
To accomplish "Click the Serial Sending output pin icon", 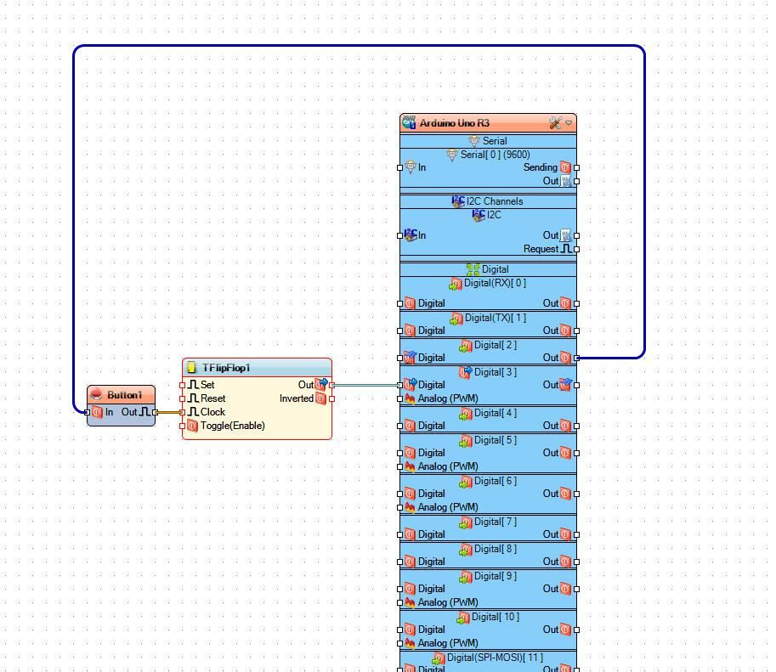I will (565, 167).
